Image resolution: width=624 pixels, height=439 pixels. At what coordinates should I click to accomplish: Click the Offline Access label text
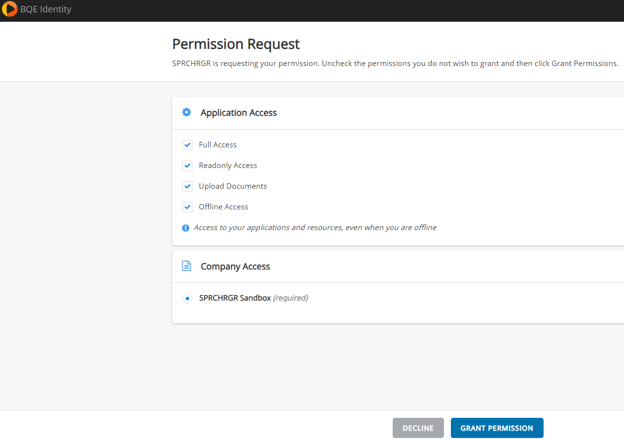tap(223, 207)
